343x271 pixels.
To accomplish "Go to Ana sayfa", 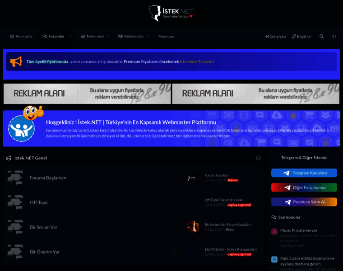I will click(21, 36).
